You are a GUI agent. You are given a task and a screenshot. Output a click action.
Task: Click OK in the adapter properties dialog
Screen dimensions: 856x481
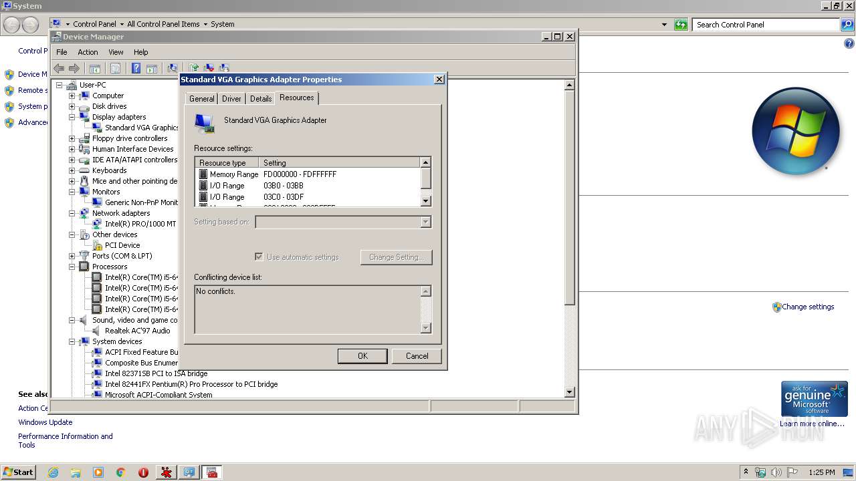[362, 356]
